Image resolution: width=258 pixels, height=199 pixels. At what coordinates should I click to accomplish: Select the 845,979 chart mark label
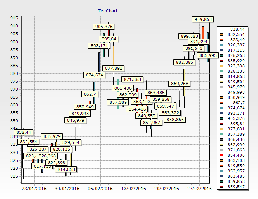[75, 120]
